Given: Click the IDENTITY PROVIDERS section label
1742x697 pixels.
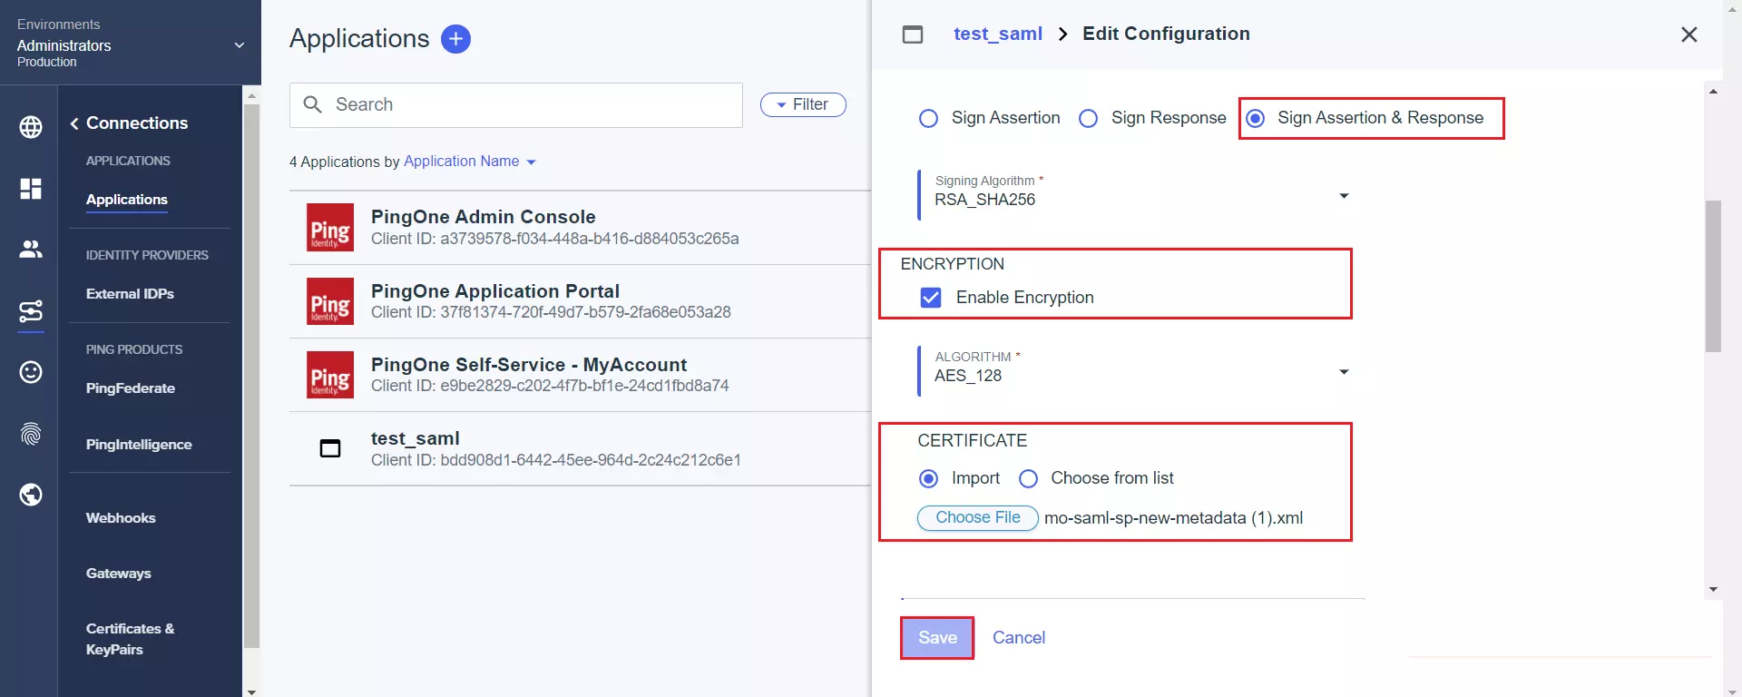Looking at the screenshot, I should [x=147, y=255].
